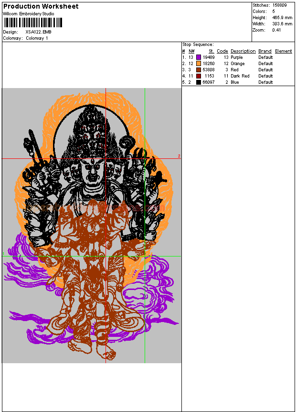Click Default brand in the Blue row
Viewport: 296px width, 412px height.
265,82
